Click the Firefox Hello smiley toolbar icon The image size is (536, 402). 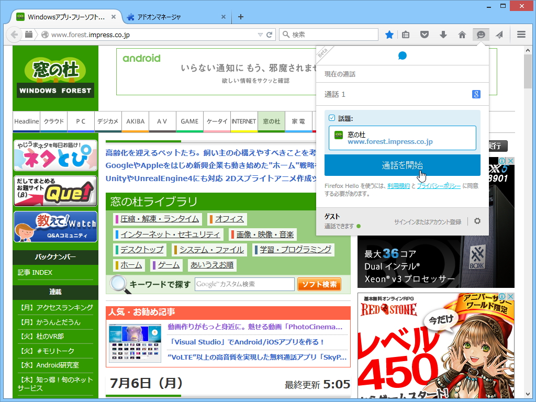pyautogui.click(x=481, y=35)
